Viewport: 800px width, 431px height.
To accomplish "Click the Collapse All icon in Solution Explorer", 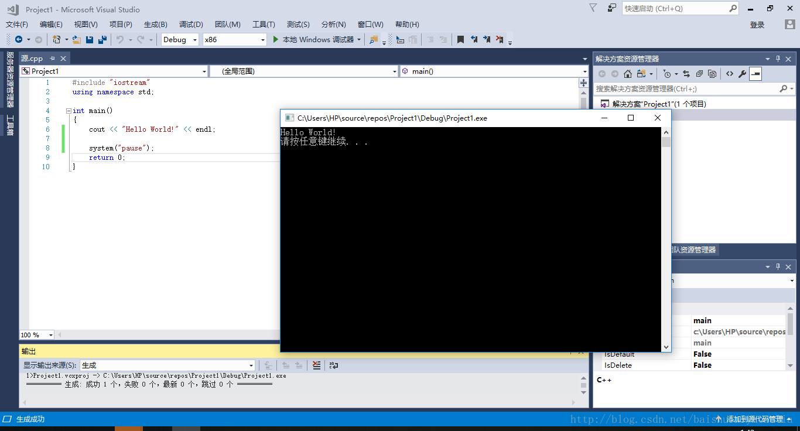I will 699,74.
